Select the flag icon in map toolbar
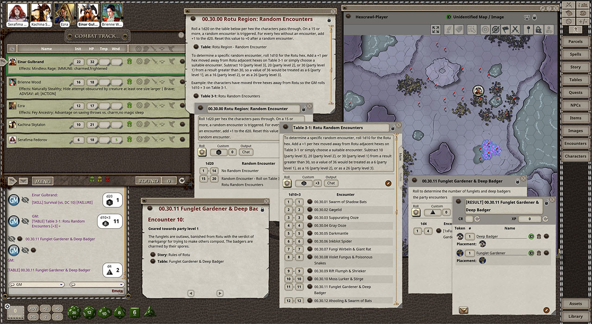Viewport: 592px width, 324px height. click(505, 30)
